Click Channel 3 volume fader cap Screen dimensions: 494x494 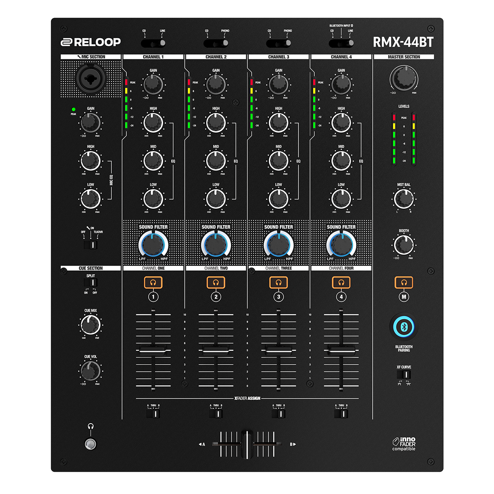coord(279,350)
